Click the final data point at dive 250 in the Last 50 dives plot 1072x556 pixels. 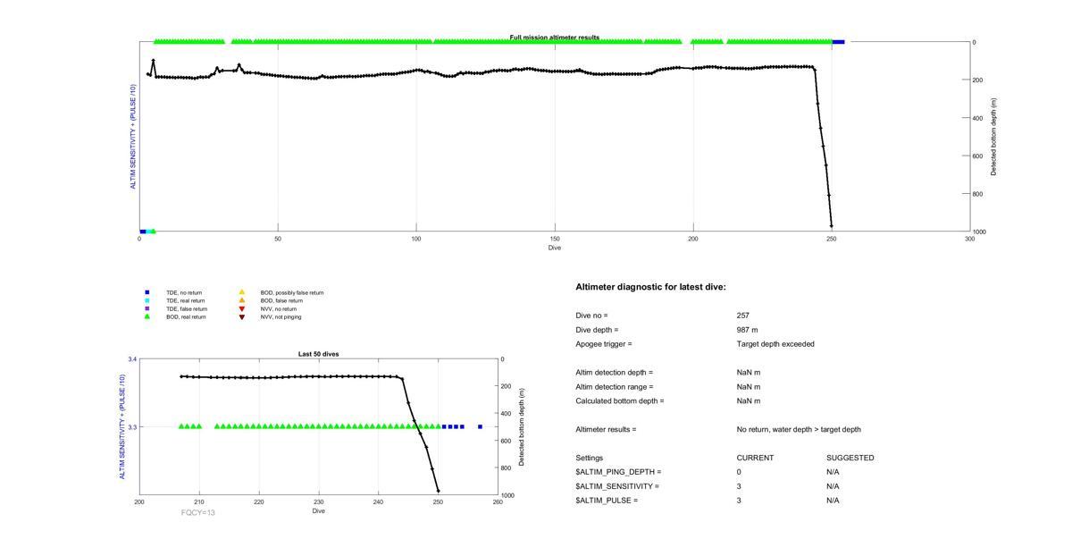pyautogui.click(x=438, y=491)
